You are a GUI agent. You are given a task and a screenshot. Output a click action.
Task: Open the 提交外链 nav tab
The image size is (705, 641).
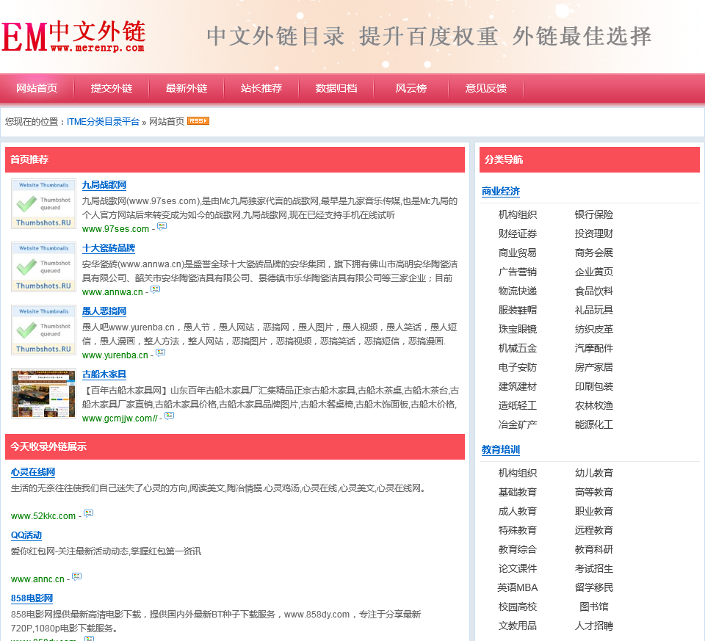click(112, 88)
